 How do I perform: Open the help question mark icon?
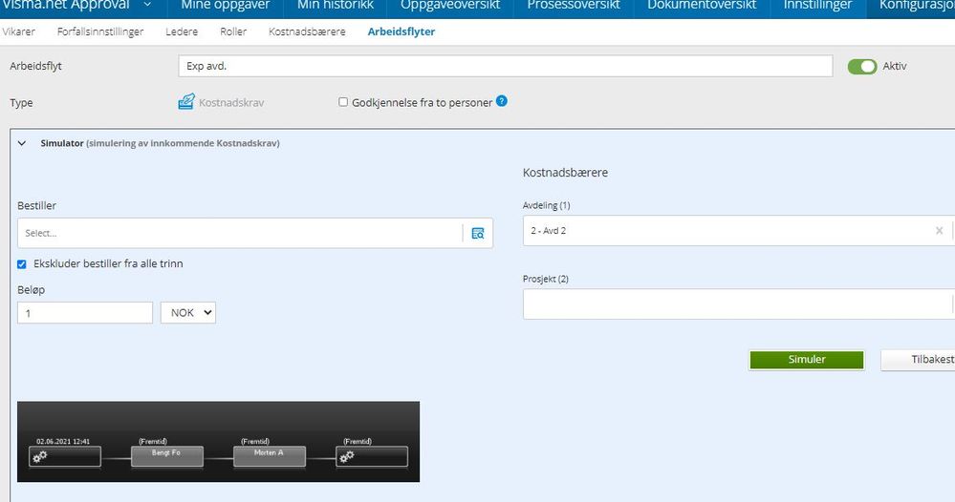[x=501, y=101]
